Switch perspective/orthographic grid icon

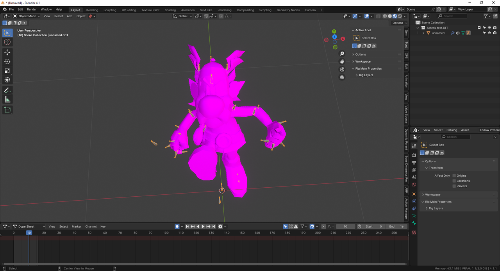click(342, 77)
